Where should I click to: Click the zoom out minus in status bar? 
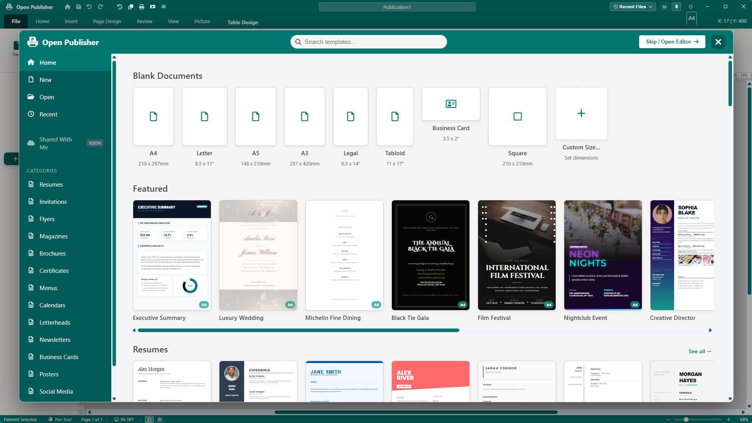[668, 419]
